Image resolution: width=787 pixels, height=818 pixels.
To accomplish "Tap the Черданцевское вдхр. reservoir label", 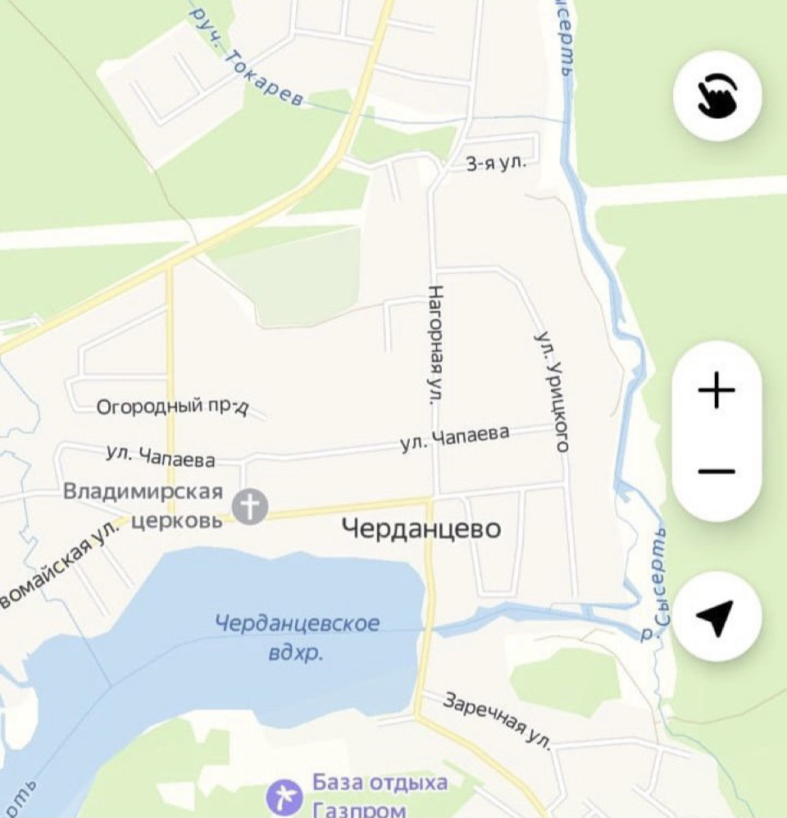I will (297, 637).
